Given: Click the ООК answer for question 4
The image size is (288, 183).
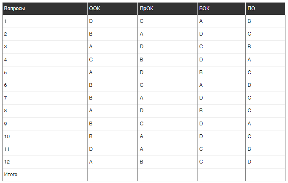Looking at the screenshot, I should (x=91, y=60).
